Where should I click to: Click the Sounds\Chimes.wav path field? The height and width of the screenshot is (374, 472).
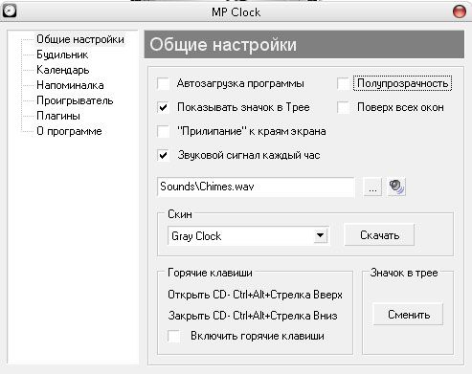(256, 187)
